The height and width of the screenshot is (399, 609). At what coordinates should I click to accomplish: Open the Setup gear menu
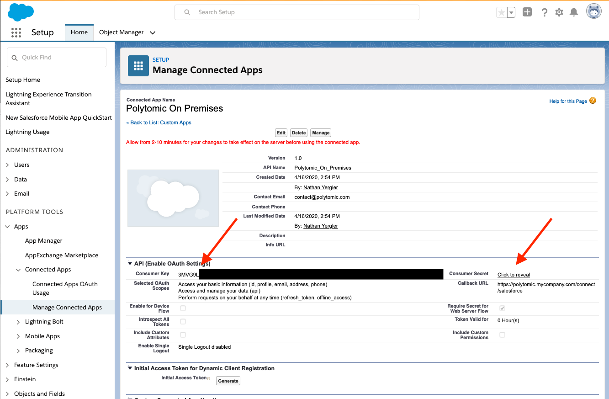coord(559,12)
